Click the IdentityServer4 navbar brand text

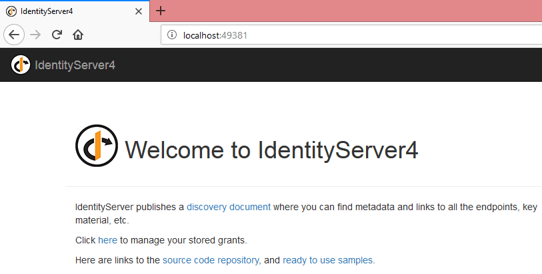[75, 65]
